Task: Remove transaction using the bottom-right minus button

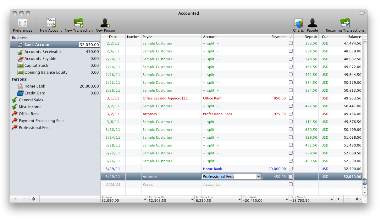Action: [348, 199]
